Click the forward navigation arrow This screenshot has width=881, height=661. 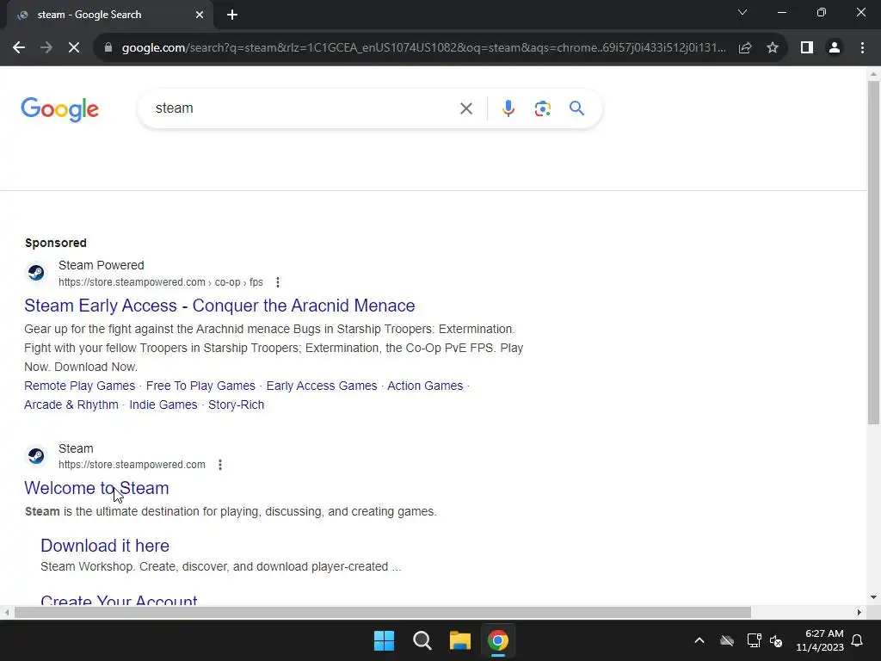[x=46, y=48]
